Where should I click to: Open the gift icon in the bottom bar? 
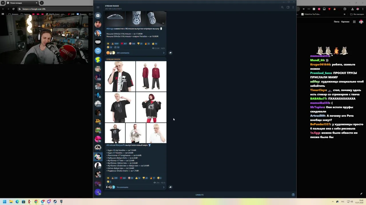tap(293, 195)
